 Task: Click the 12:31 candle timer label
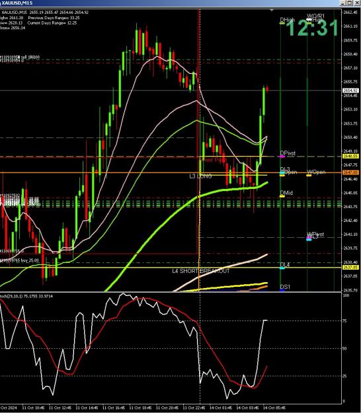(312, 28)
